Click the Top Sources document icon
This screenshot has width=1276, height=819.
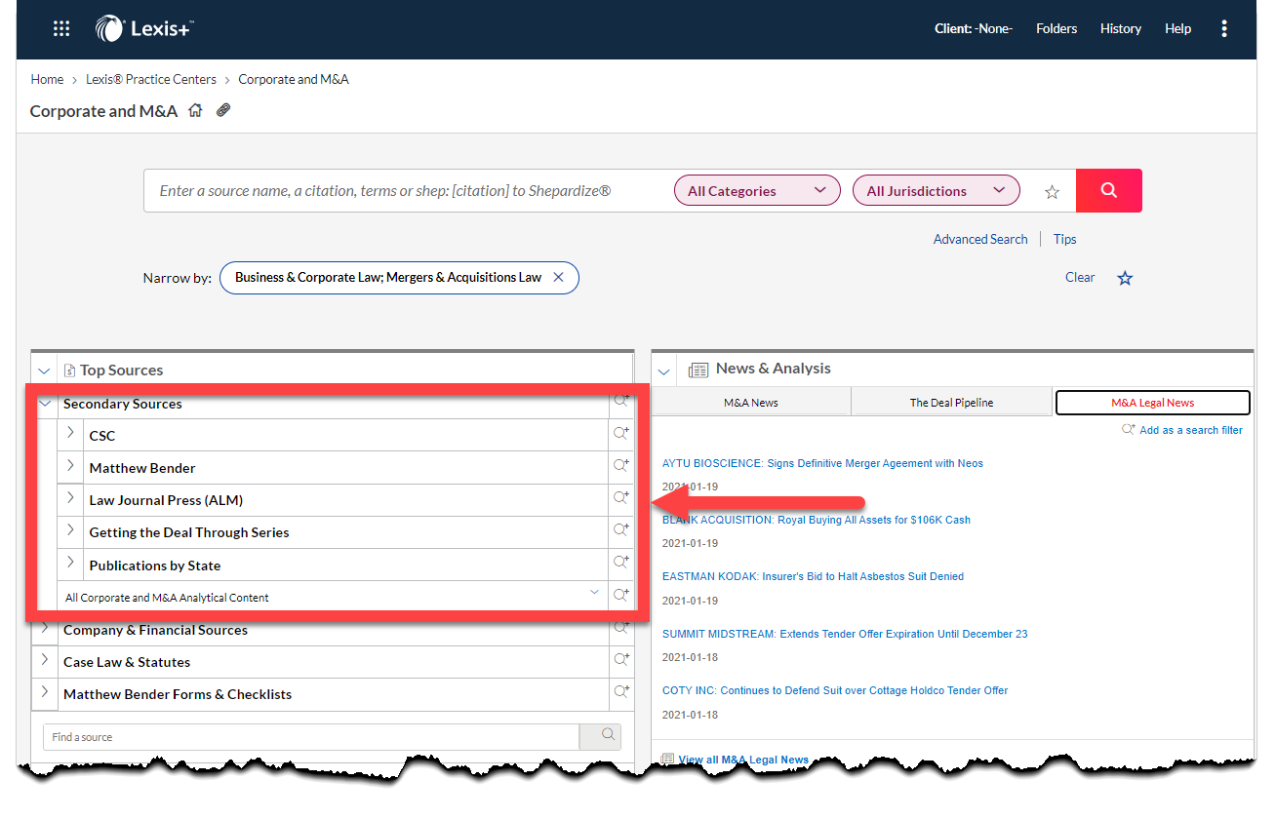tap(69, 370)
